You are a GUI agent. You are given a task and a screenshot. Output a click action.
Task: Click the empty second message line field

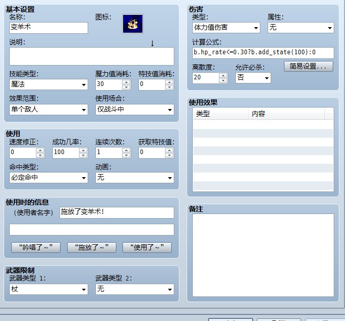[x=92, y=229]
